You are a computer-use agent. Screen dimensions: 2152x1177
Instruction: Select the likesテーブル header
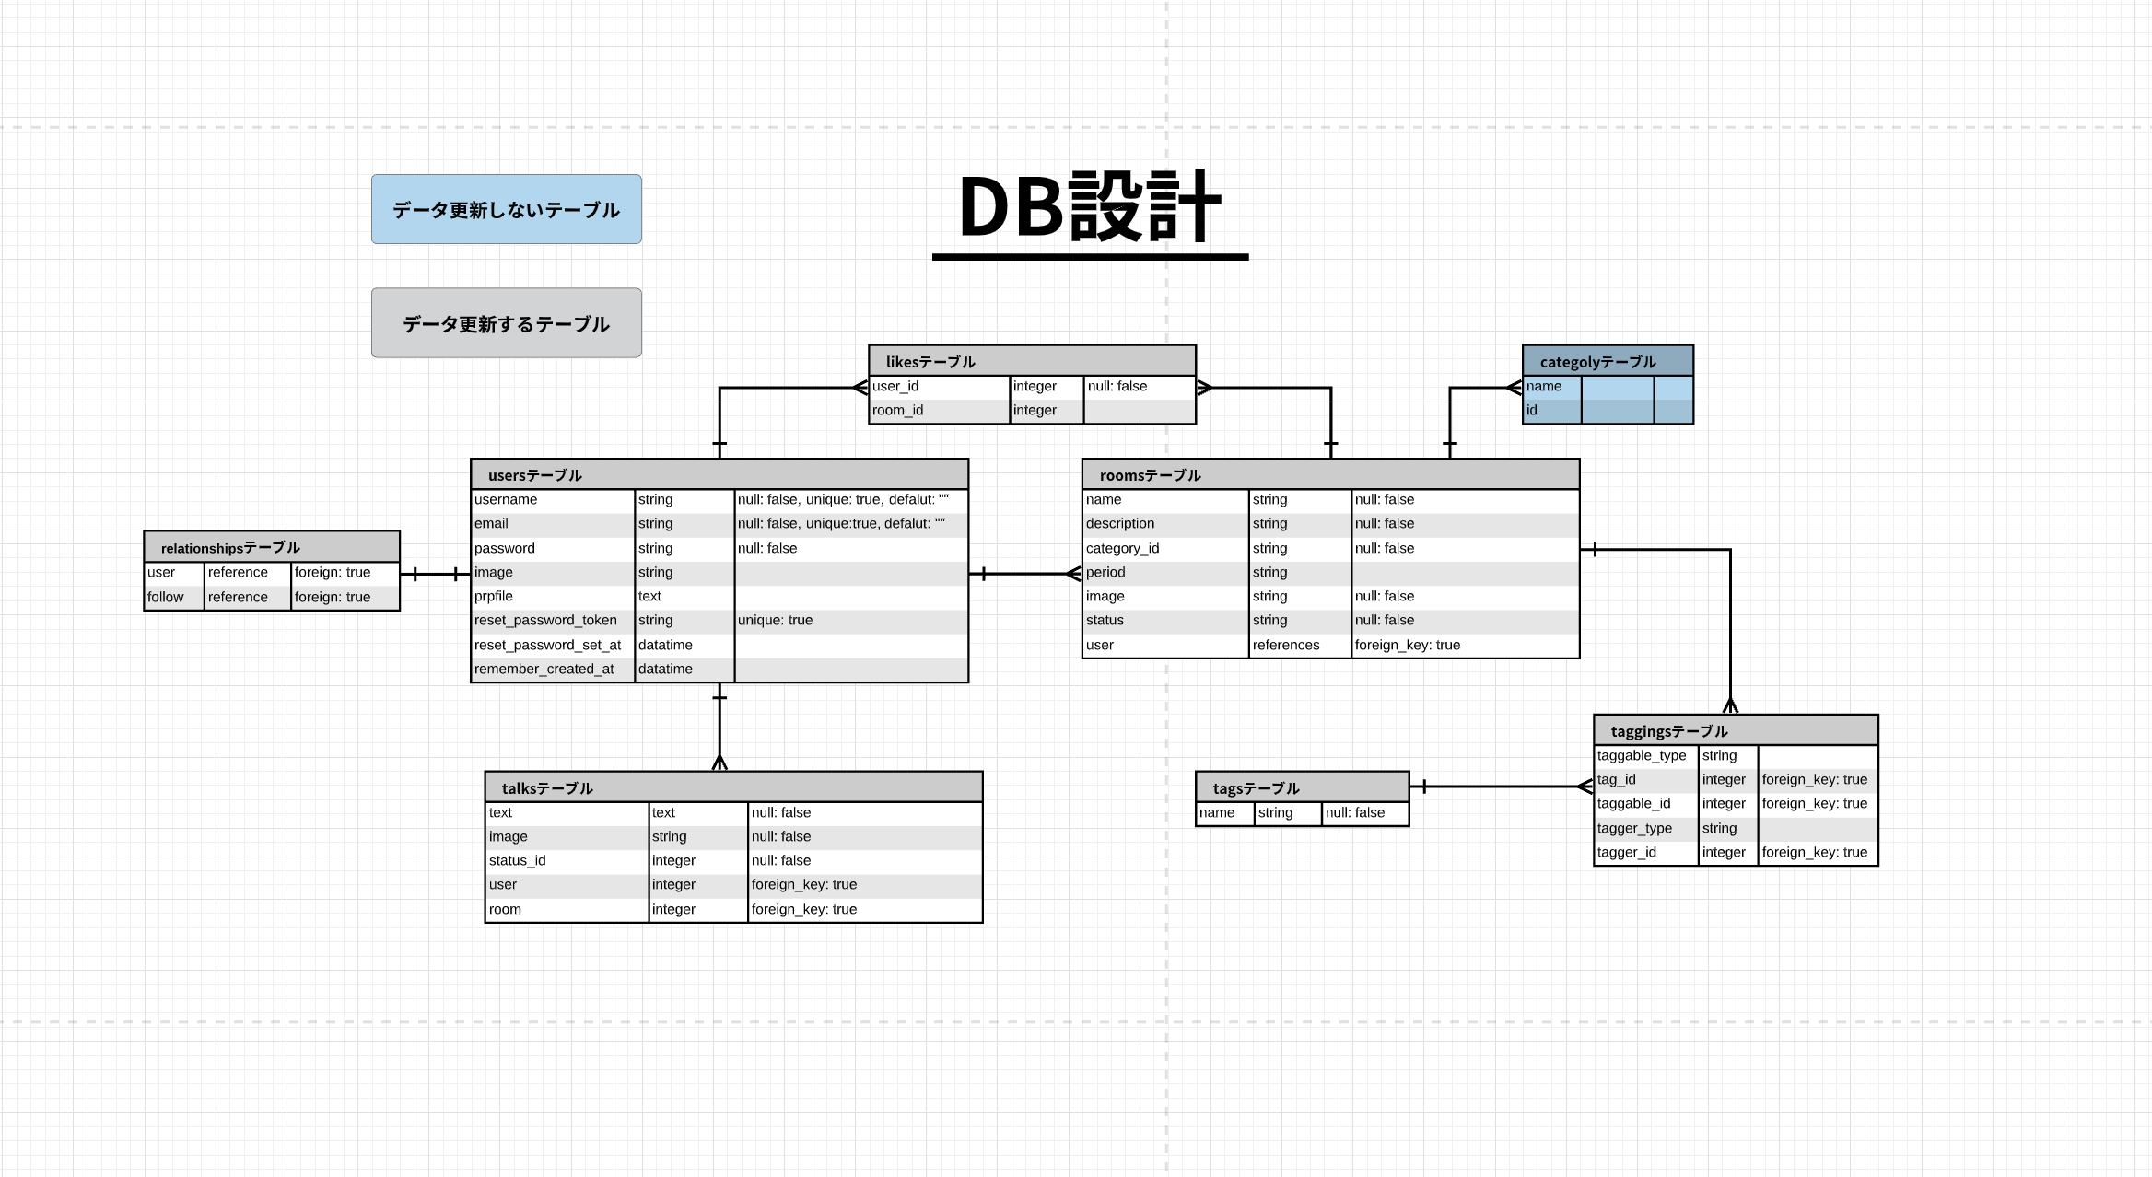[x=1032, y=361]
